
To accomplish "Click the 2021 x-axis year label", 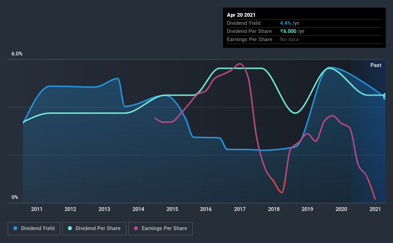I will click(x=375, y=209).
